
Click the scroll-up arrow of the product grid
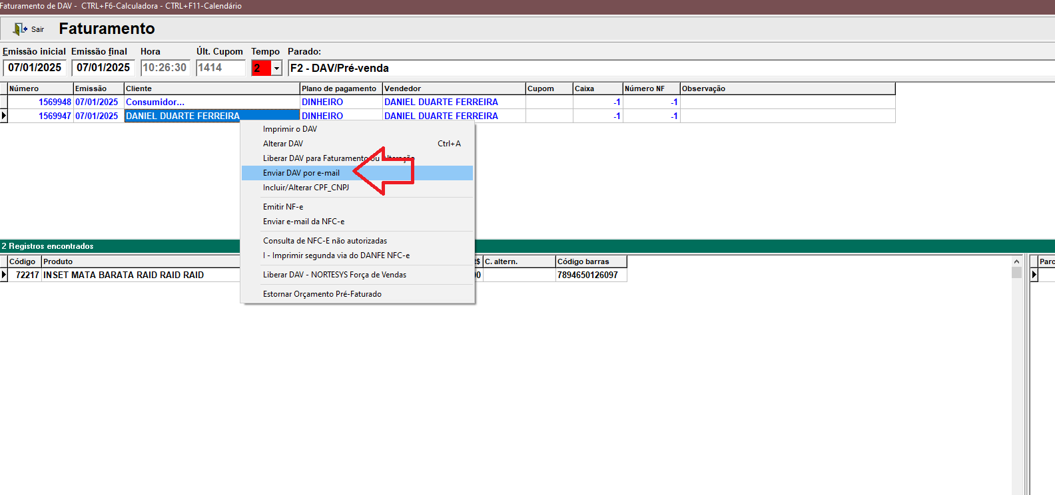click(x=1016, y=261)
